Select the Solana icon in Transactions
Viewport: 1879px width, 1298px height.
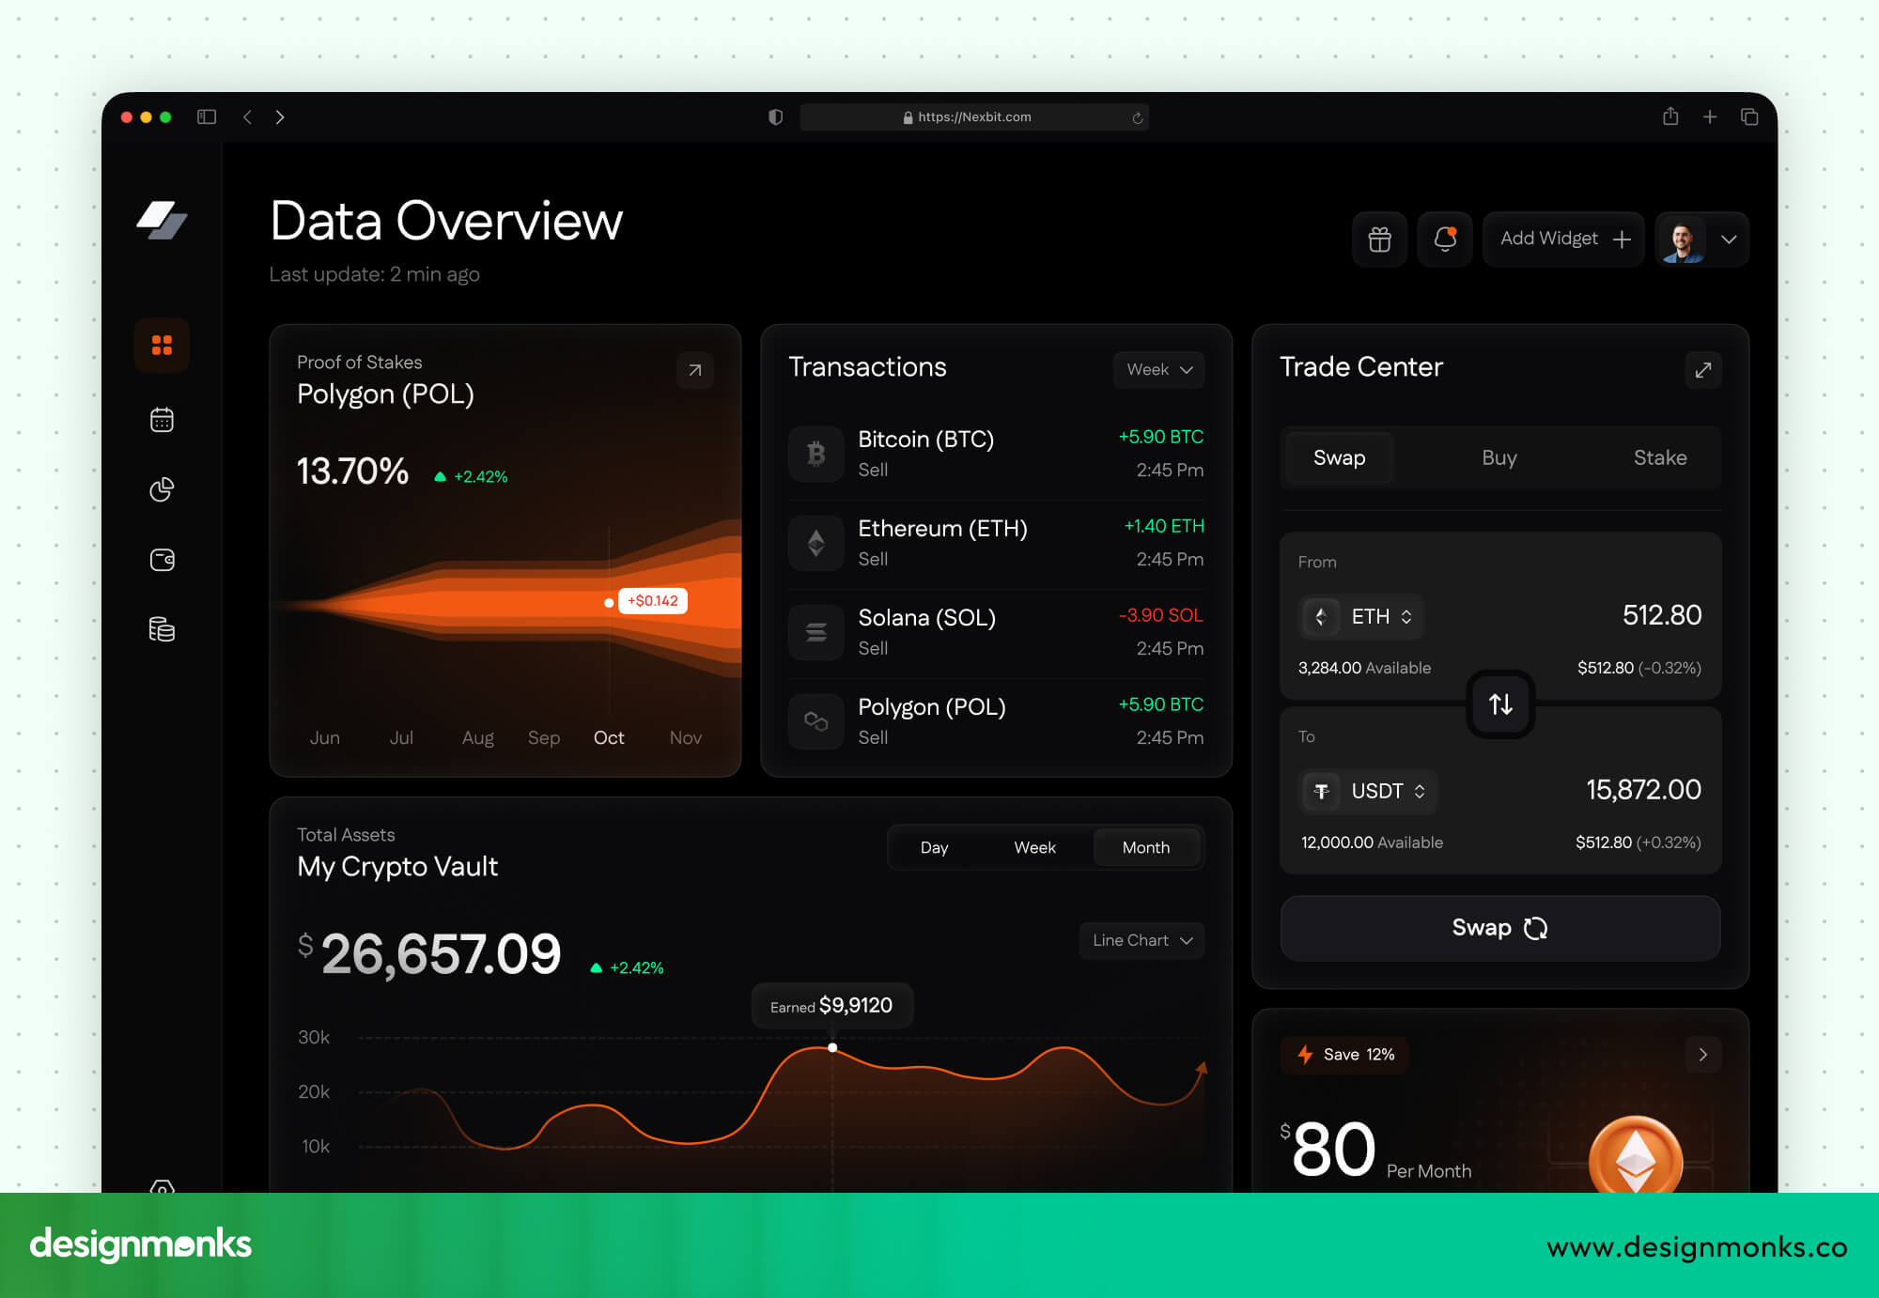[815, 632]
